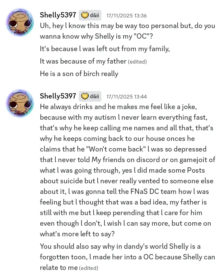Open avatar of the 13:36 message author

click(20, 22)
